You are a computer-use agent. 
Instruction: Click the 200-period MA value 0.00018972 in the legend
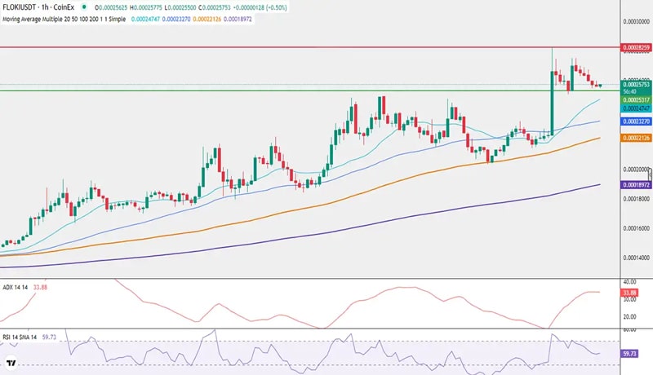pos(238,19)
